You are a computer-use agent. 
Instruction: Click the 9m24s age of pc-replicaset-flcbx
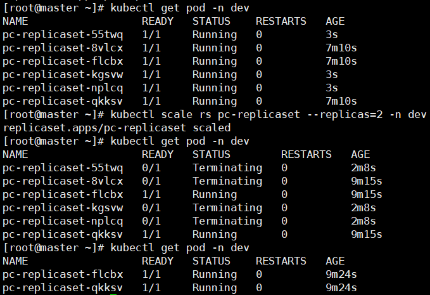coord(341,275)
